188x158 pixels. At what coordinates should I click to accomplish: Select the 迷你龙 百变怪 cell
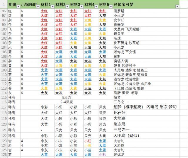click(146, 52)
